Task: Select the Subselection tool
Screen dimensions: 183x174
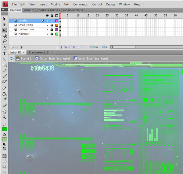Action: [x=5, y=25]
